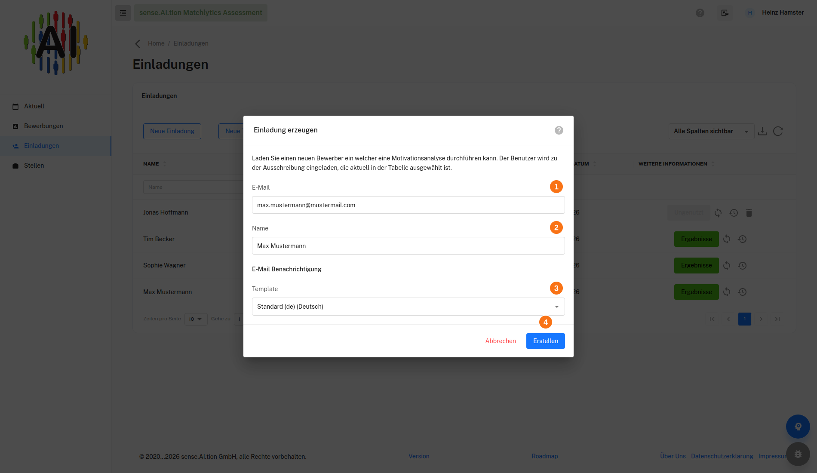Open the dialog help question mark
Viewport: 817px width, 473px height.
[559, 130]
